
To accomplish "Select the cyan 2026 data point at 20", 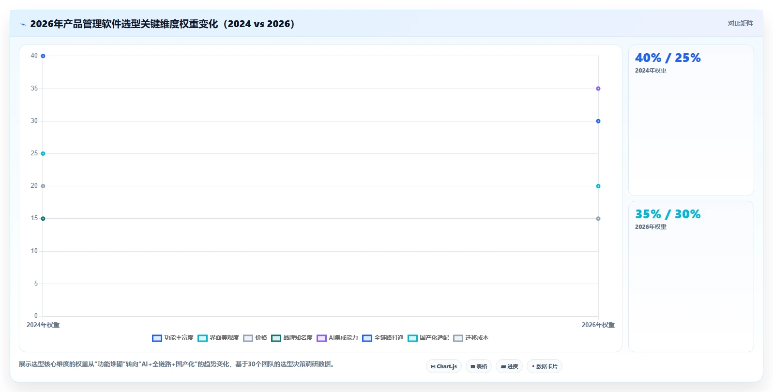I will tap(598, 186).
